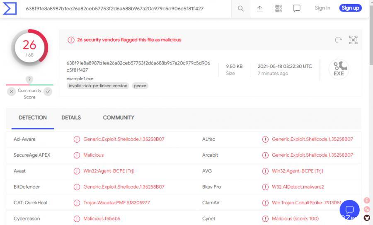This screenshot has width=373, height=225.
Task: Vote negative with community X button
Action: pos(12,91)
